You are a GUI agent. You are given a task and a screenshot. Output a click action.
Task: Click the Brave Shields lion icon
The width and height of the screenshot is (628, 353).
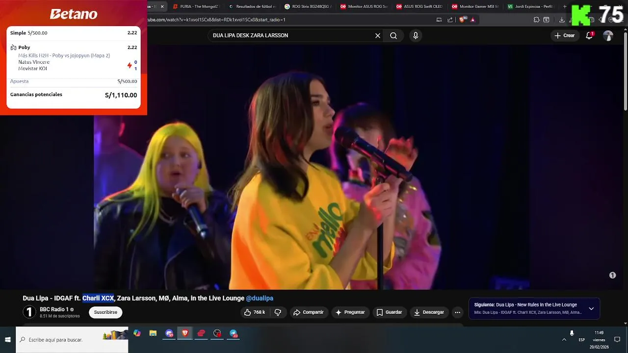coord(462,20)
